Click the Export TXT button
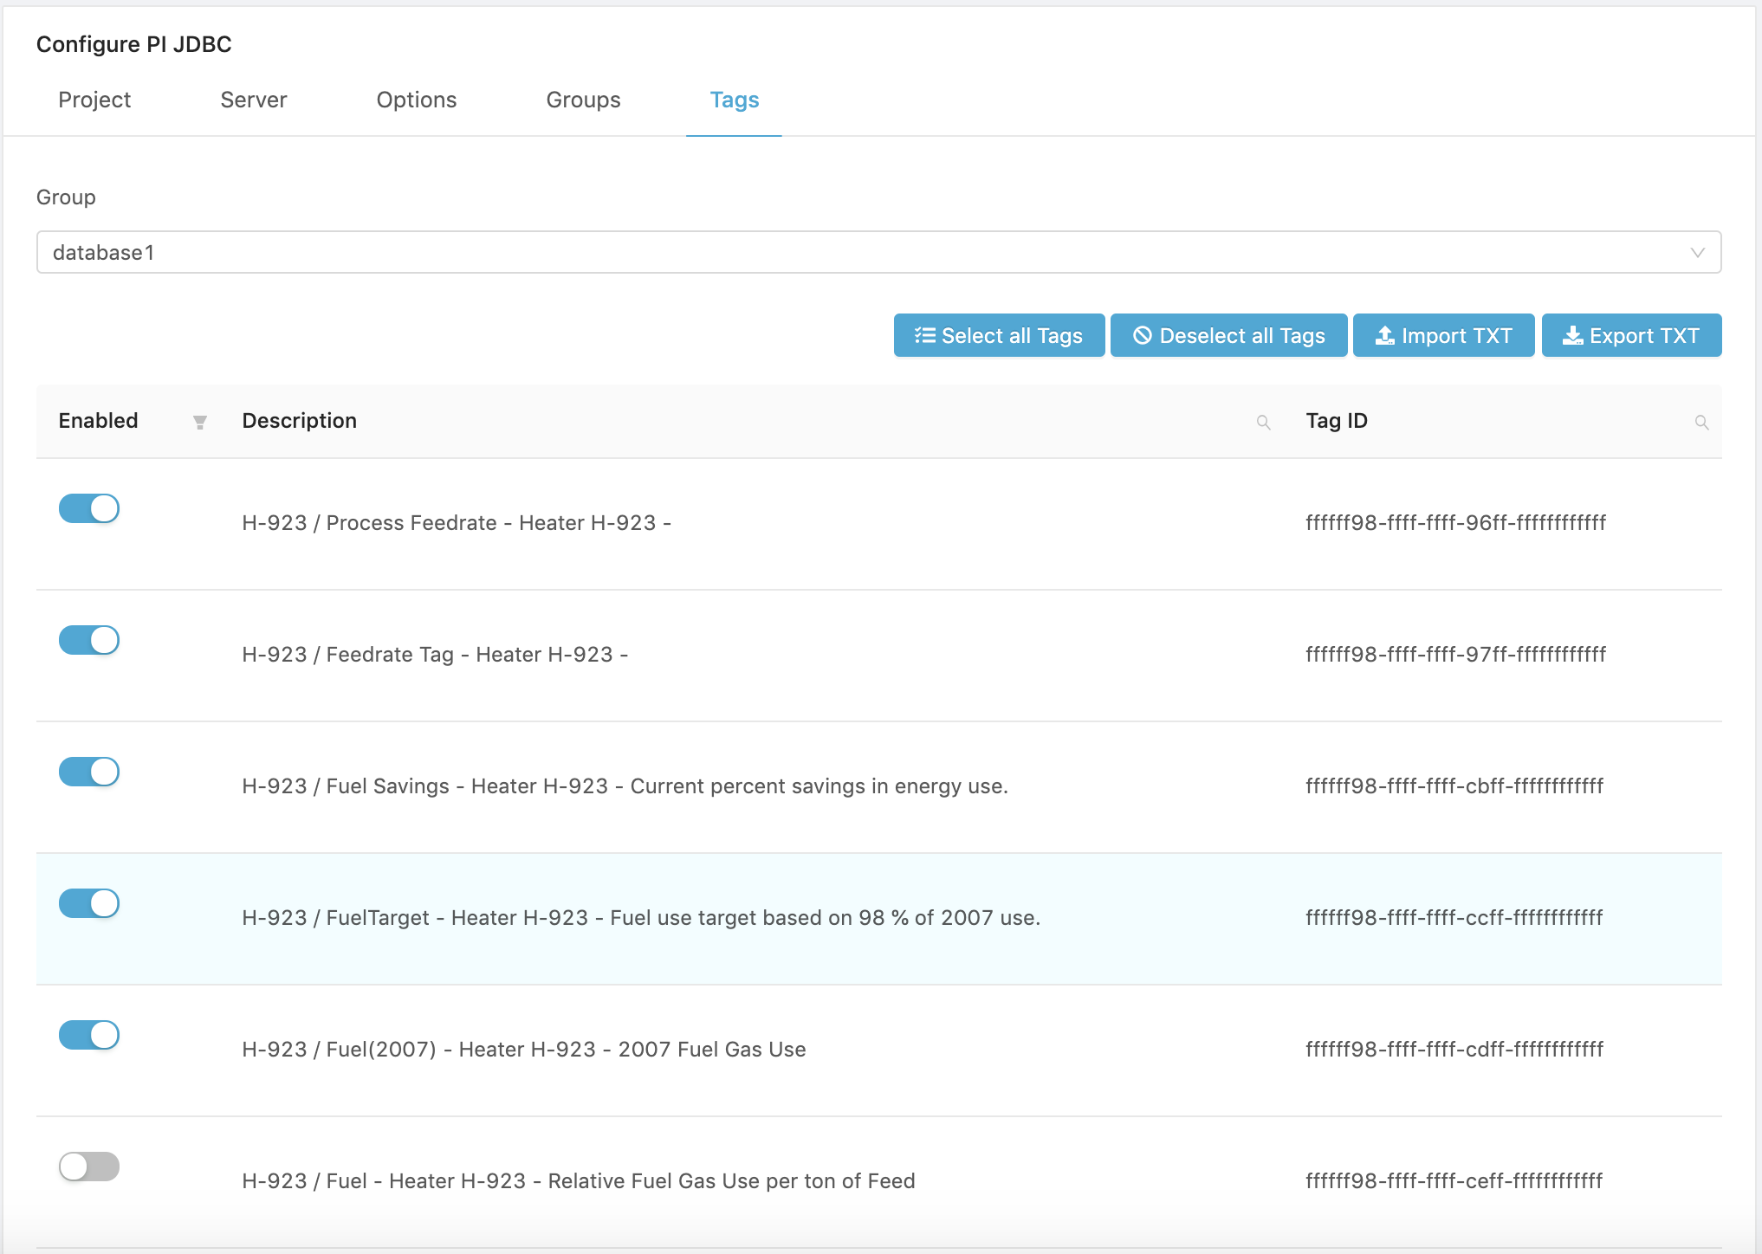This screenshot has width=1762, height=1254. point(1632,335)
